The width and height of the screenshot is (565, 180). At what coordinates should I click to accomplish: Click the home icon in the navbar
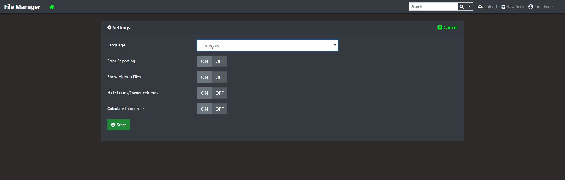(52, 6)
